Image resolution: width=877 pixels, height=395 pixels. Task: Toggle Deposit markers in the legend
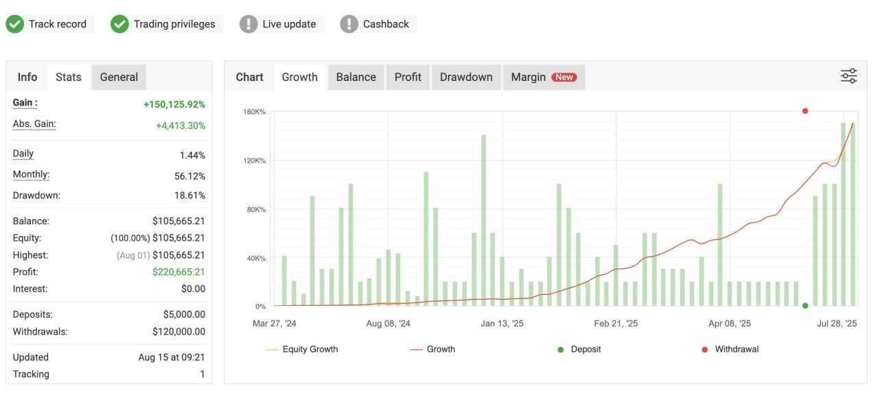click(x=579, y=349)
